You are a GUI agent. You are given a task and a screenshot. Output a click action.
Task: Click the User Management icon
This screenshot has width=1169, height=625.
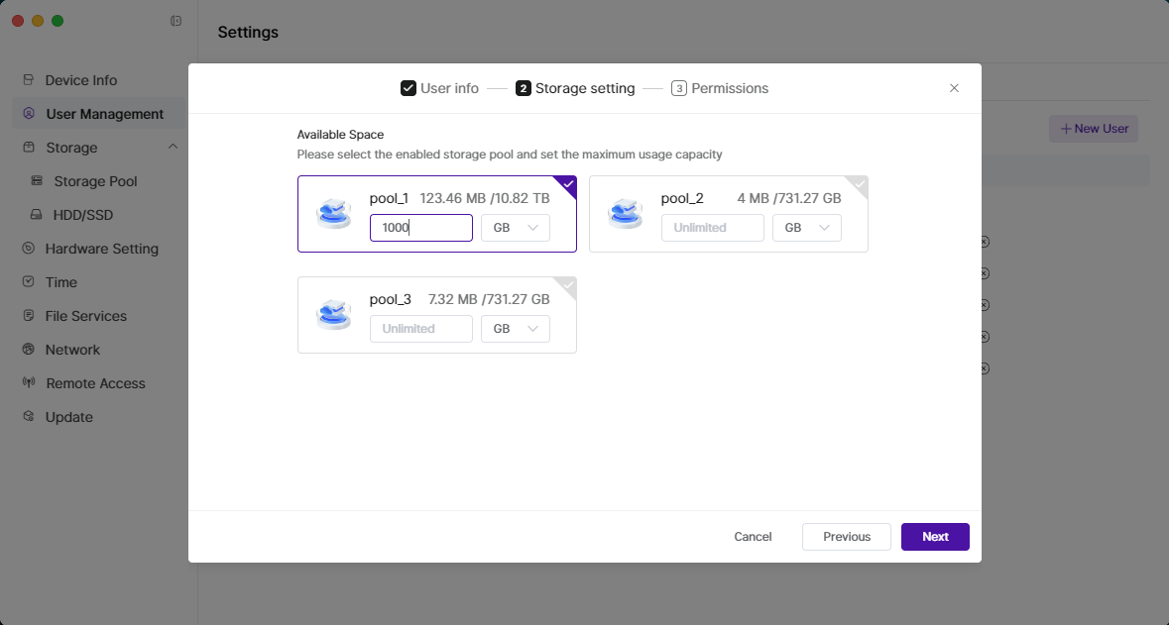coord(29,113)
